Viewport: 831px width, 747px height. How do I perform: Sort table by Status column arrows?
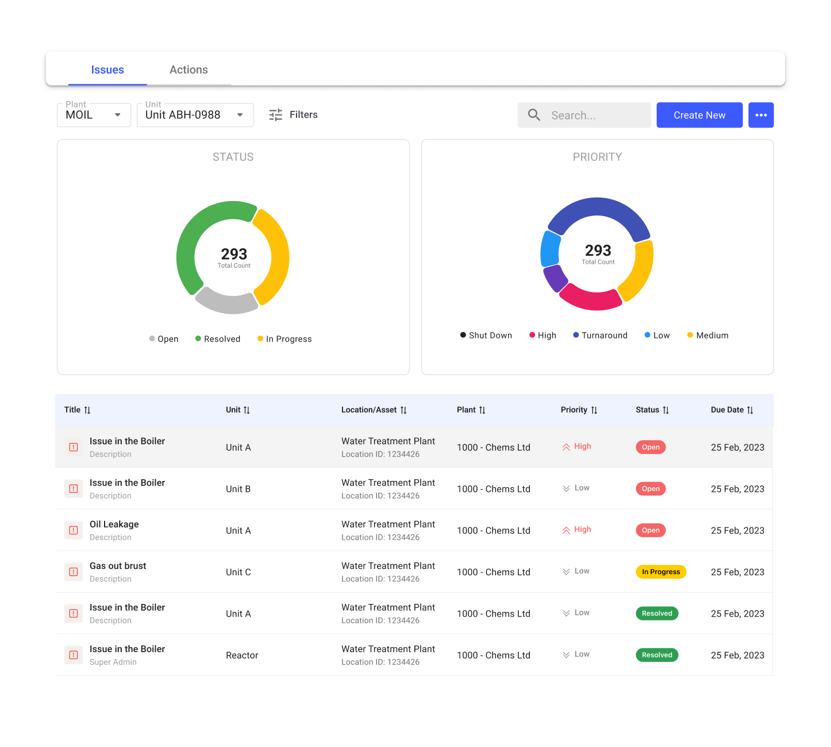[x=665, y=410]
